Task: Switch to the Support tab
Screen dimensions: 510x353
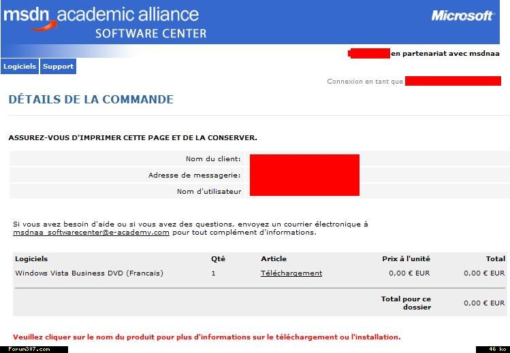Action: click(58, 67)
